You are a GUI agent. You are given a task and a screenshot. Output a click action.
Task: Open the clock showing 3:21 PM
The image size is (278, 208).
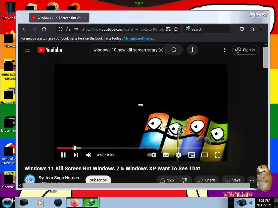pyautogui.click(x=264, y=203)
